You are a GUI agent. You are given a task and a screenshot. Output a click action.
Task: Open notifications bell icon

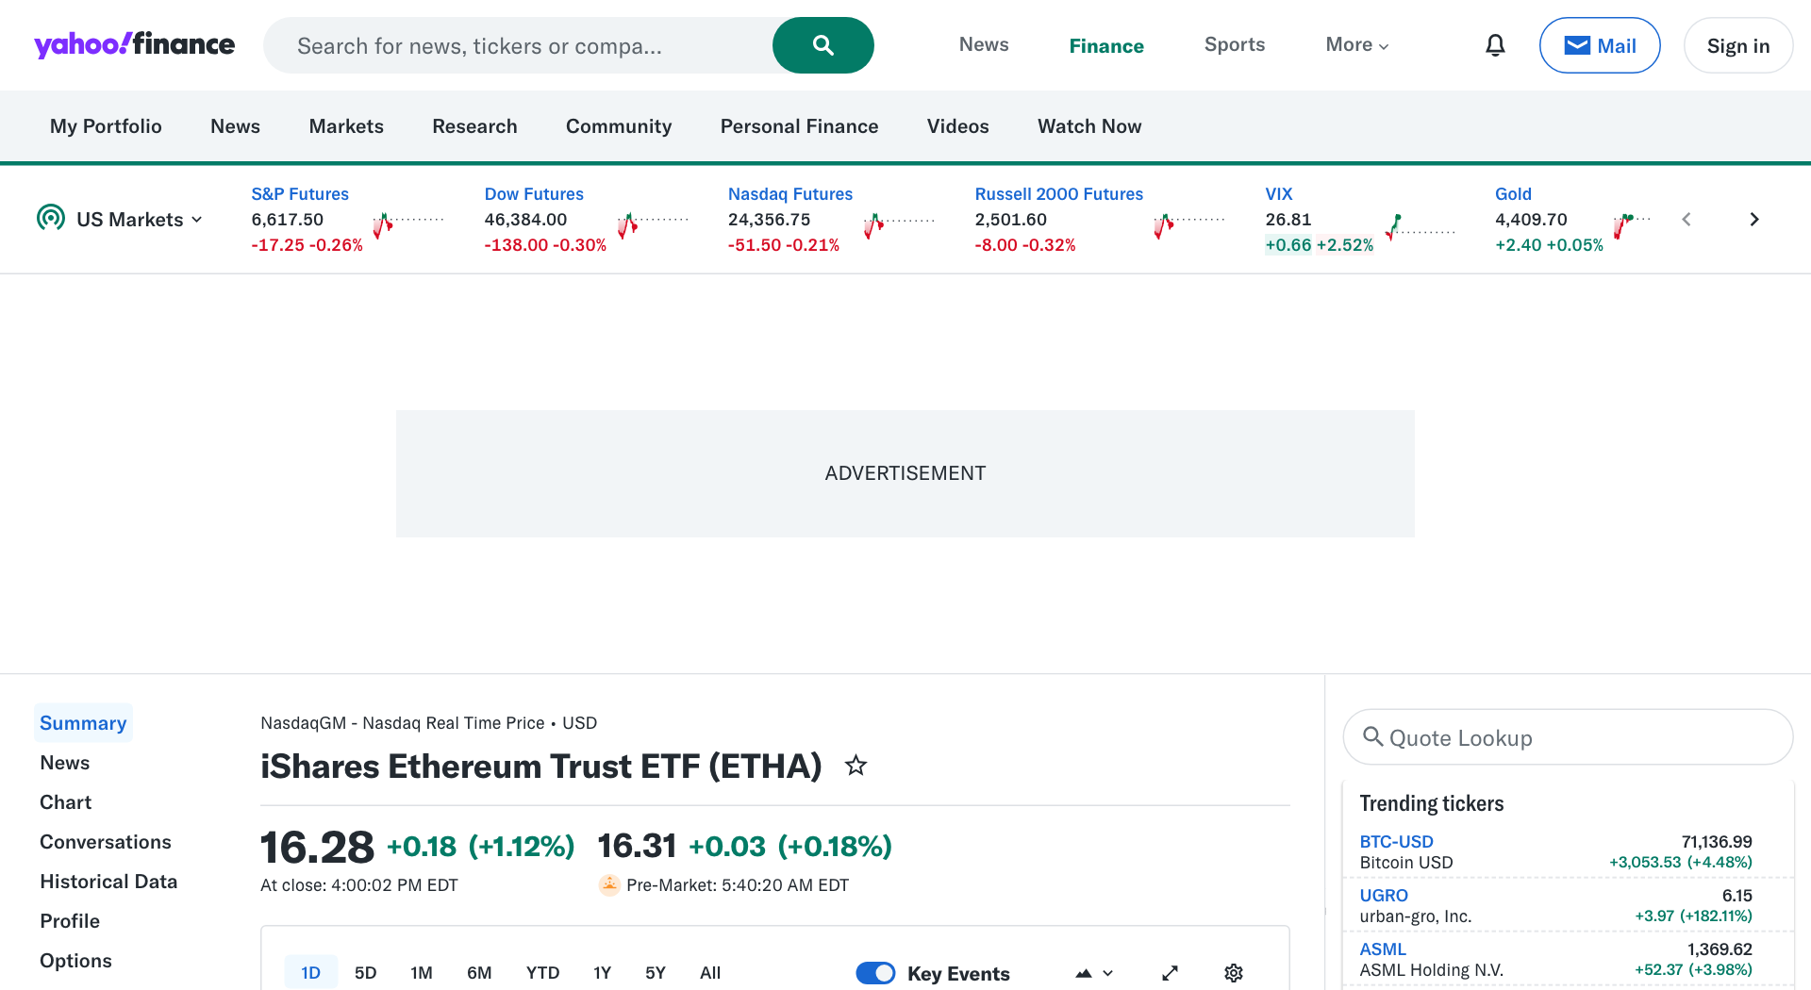[1495, 45]
